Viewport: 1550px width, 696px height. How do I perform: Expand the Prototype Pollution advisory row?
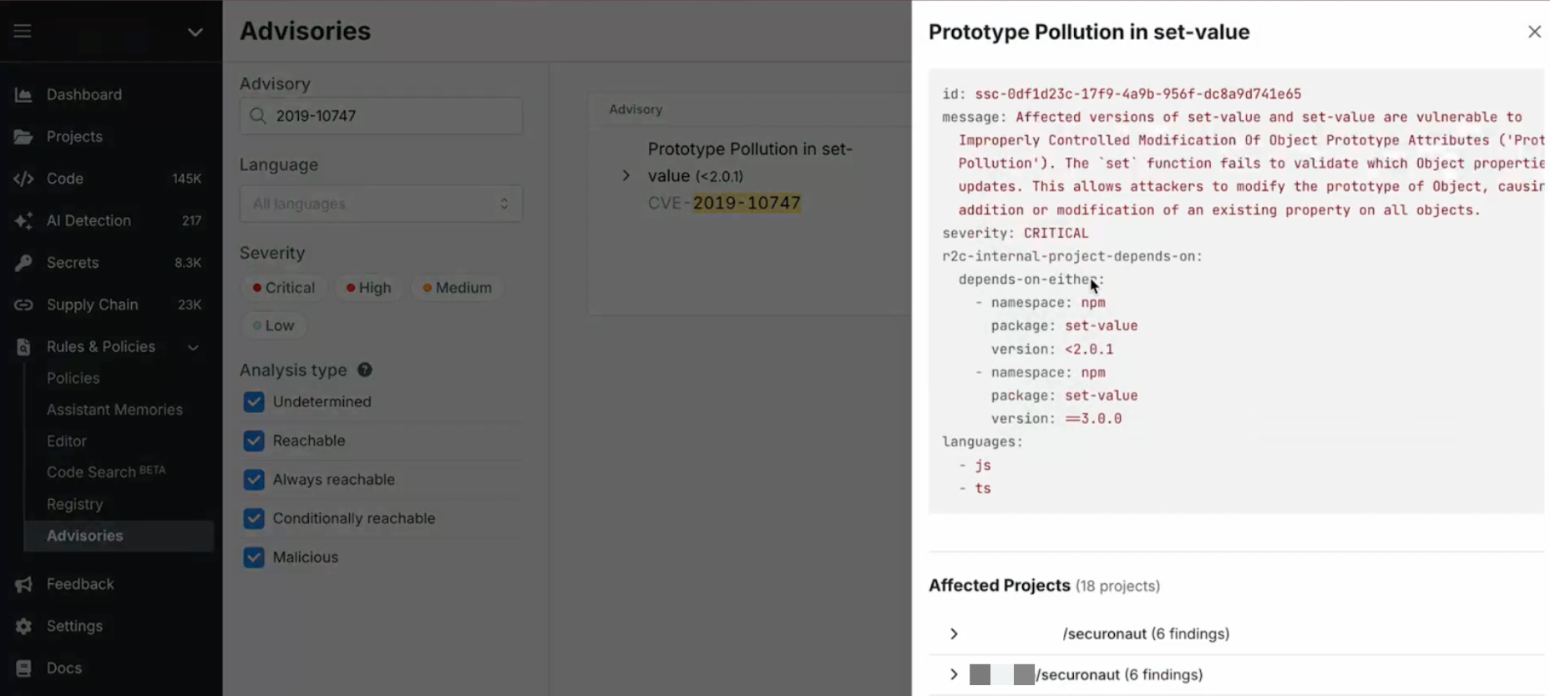pos(626,176)
